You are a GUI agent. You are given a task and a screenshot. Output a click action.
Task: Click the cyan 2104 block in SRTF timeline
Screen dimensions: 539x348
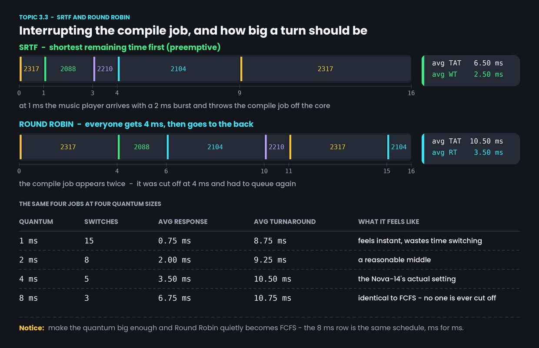coord(178,69)
